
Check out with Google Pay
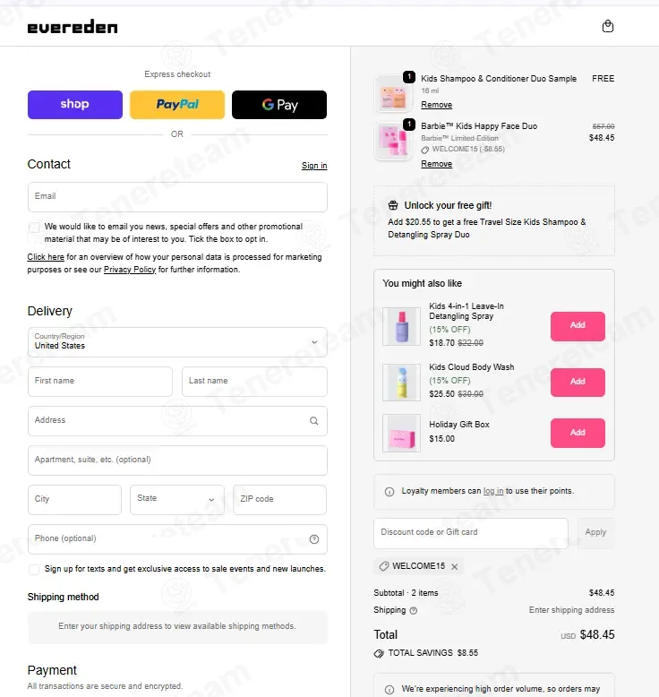click(x=279, y=105)
